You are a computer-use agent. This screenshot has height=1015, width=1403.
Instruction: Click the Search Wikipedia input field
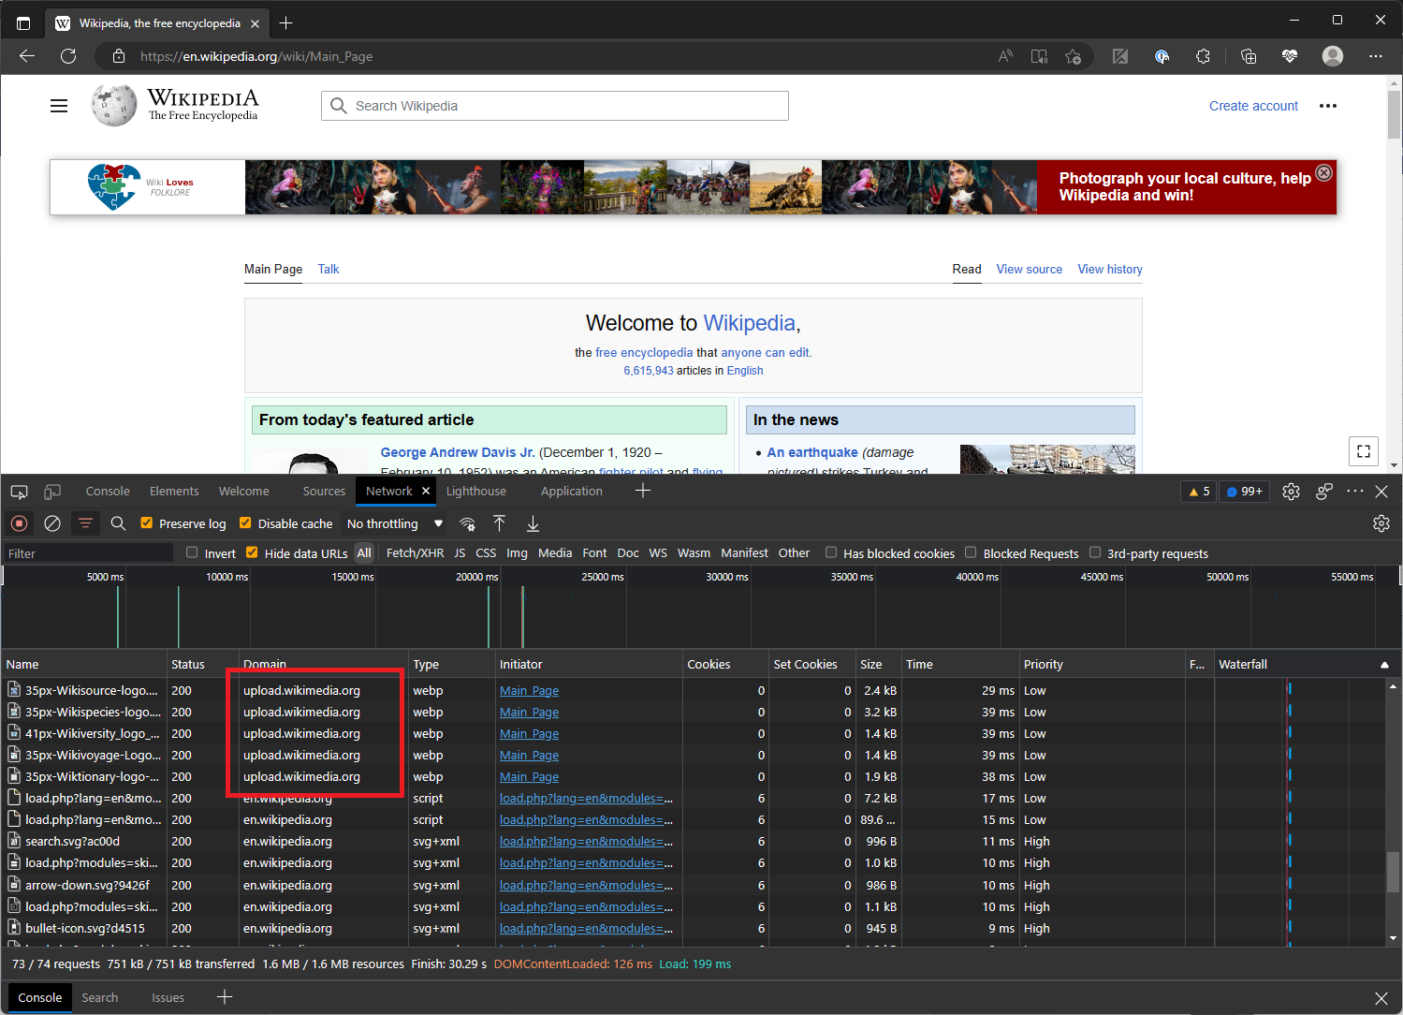tap(555, 106)
